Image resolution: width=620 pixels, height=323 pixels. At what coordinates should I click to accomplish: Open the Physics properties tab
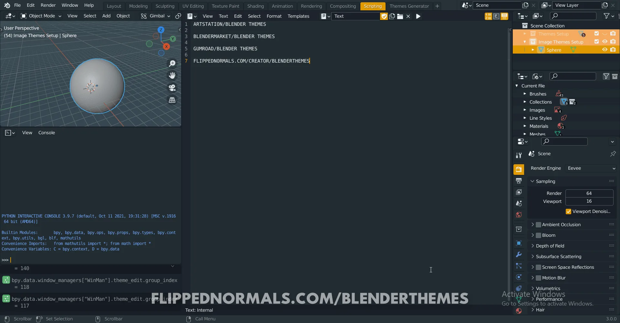coord(519,277)
